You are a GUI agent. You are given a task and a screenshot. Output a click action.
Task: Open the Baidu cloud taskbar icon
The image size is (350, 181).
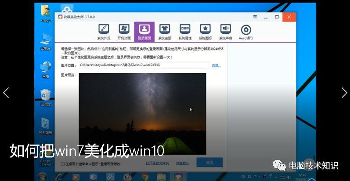(x=110, y=177)
